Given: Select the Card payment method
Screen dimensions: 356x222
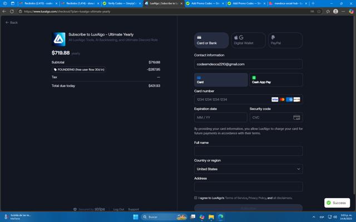Looking at the screenshot, I should pyautogui.click(x=221, y=80).
